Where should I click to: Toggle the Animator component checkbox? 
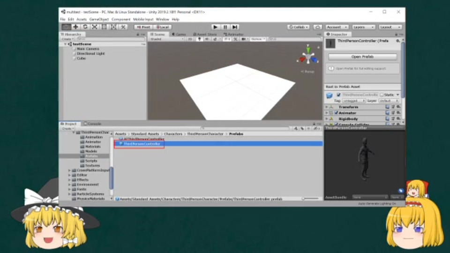[x=336, y=113]
